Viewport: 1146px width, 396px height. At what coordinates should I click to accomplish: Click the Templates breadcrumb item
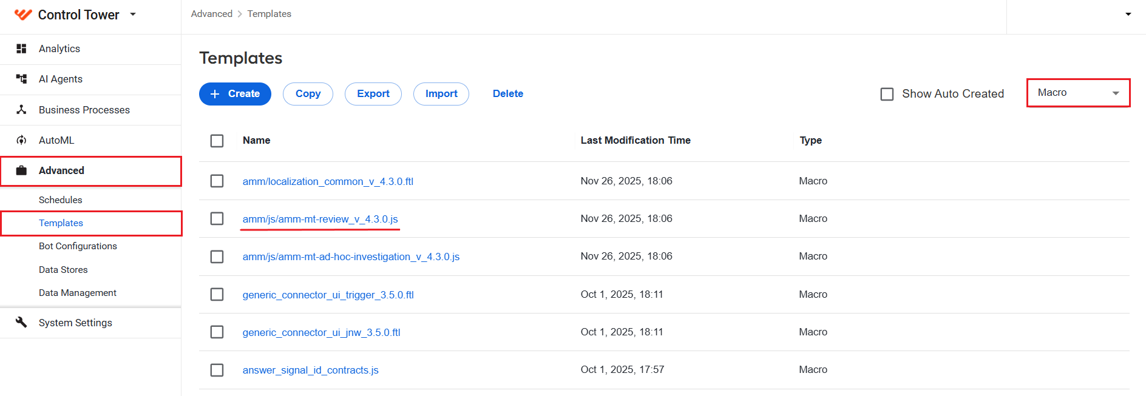pos(269,14)
